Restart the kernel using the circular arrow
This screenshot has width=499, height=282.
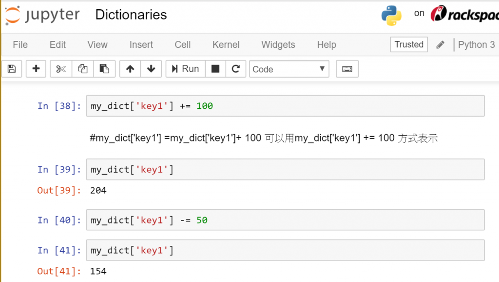(x=236, y=69)
